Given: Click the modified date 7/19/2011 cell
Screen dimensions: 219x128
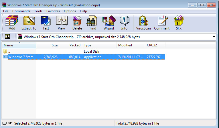Looking at the screenshot, I should coord(131,57).
